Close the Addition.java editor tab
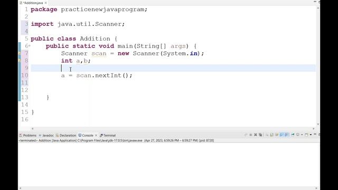 coord(46,3)
